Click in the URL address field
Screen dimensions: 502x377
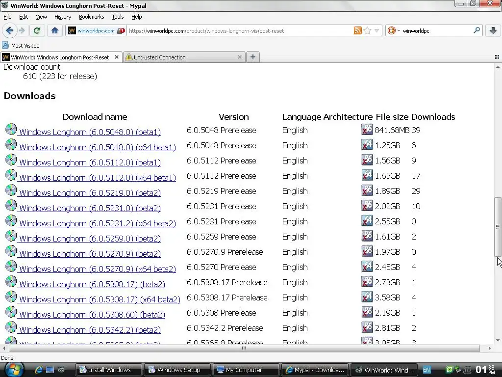(x=240, y=31)
